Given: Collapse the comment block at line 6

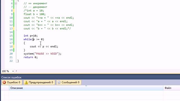Looking at the screenshot, I should [16, 3].
